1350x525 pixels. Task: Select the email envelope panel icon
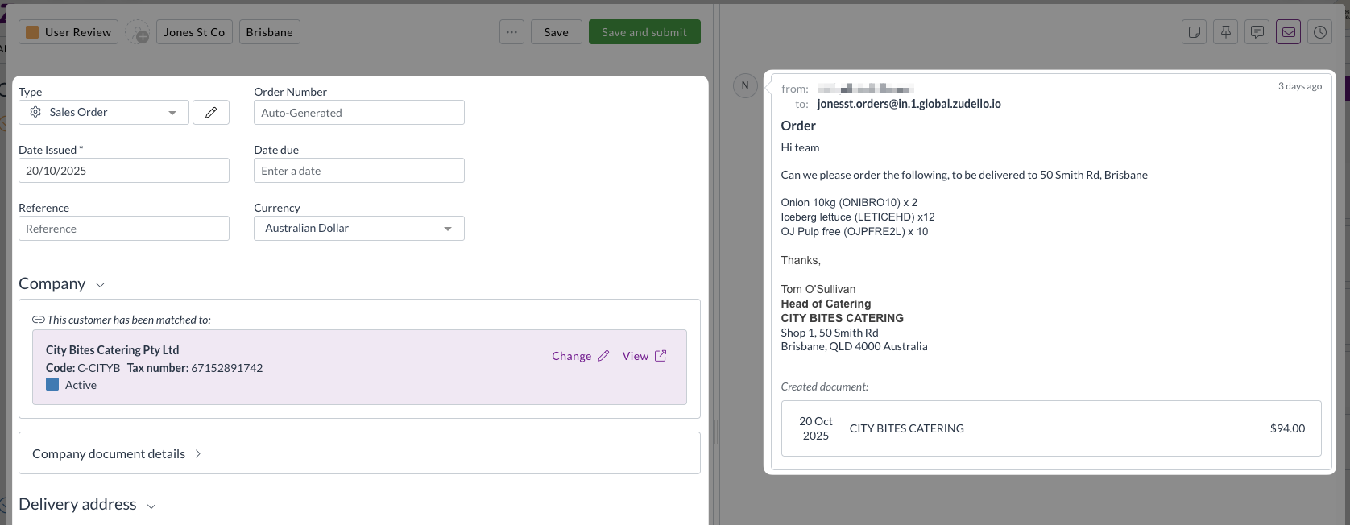pos(1288,32)
